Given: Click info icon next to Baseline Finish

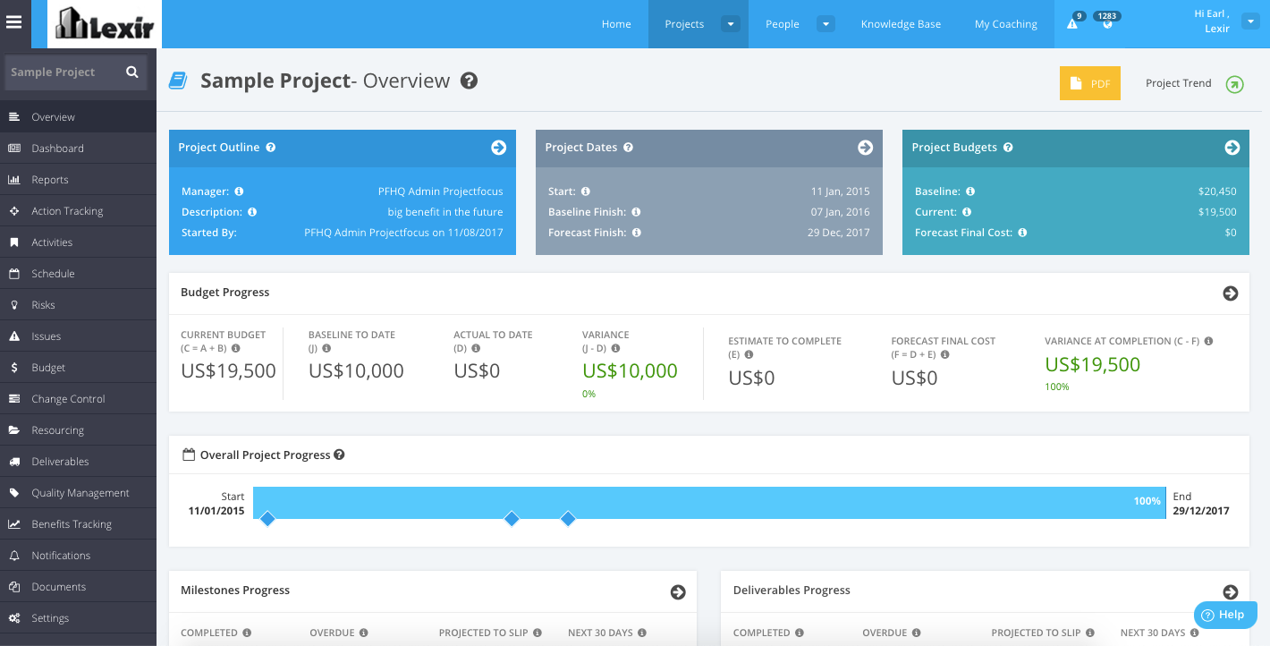Looking at the screenshot, I should [636, 212].
